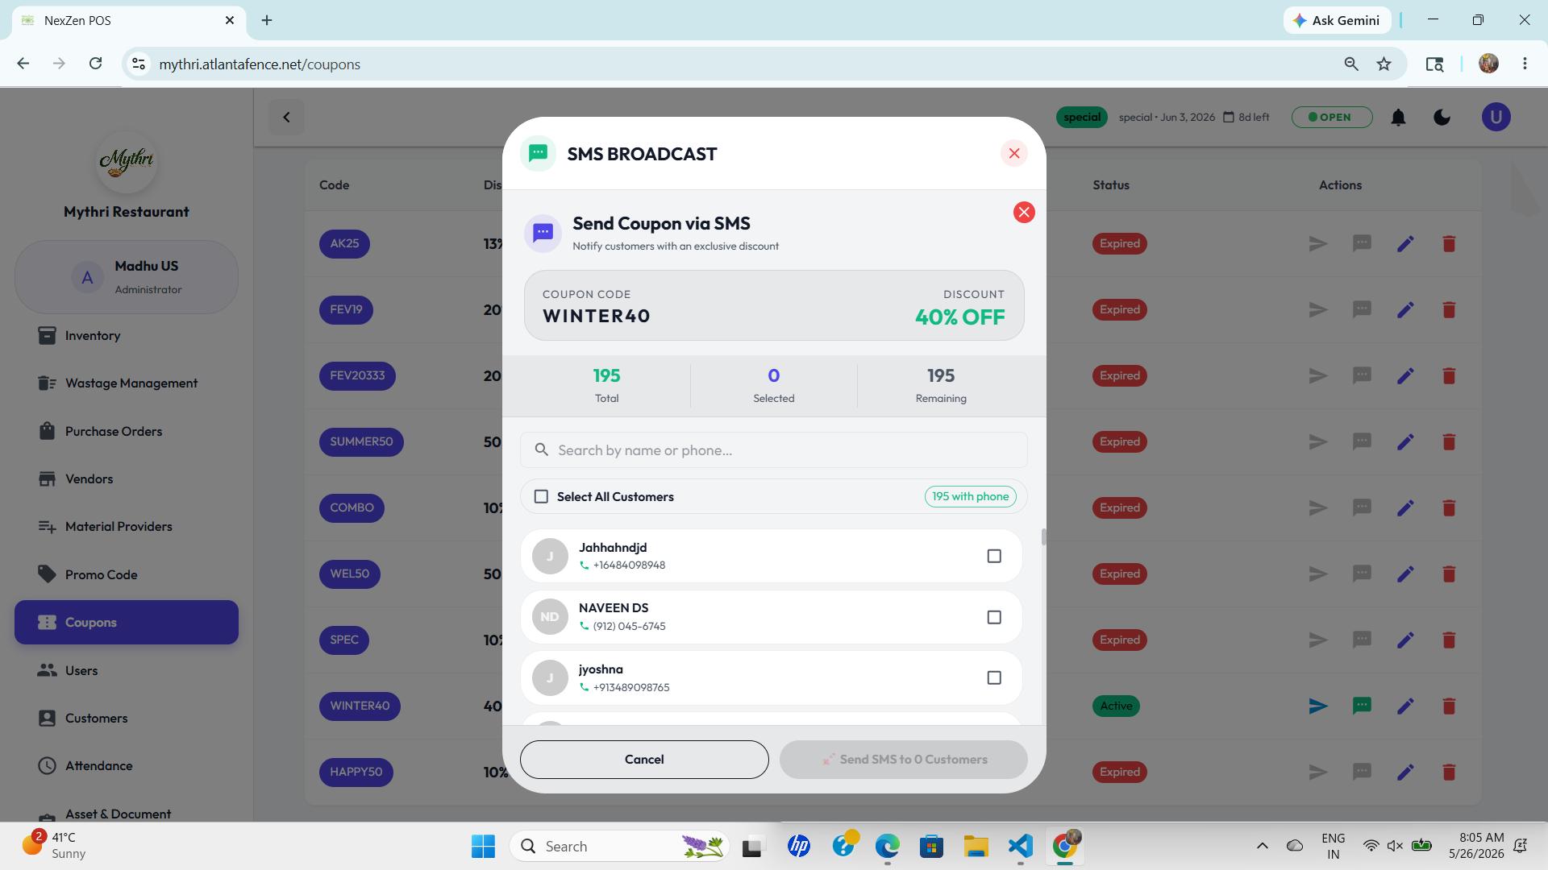Image resolution: width=1548 pixels, height=870 pixels.
Task: Click the customer list scrollbar
Action: [1043, 537]
